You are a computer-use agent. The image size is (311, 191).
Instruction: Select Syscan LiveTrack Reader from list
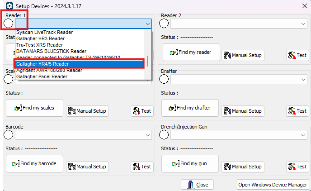click(x=80, y=32)
